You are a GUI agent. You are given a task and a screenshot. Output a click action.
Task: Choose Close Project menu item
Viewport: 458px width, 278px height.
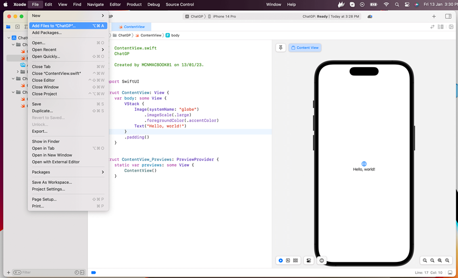(68, 94)
